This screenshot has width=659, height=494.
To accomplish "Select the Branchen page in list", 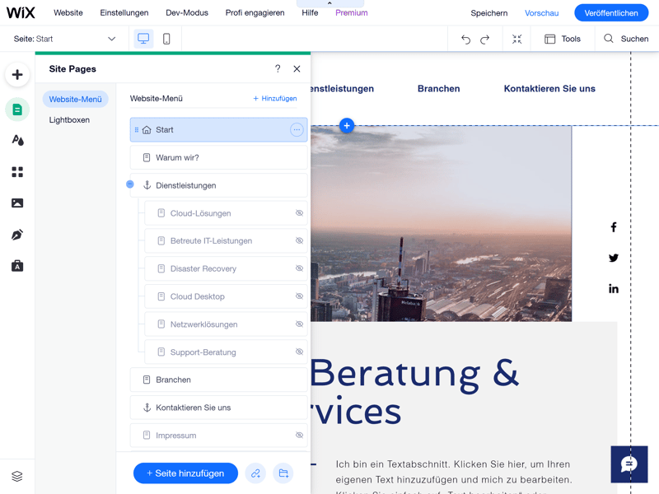I will [x=218, y=380].
